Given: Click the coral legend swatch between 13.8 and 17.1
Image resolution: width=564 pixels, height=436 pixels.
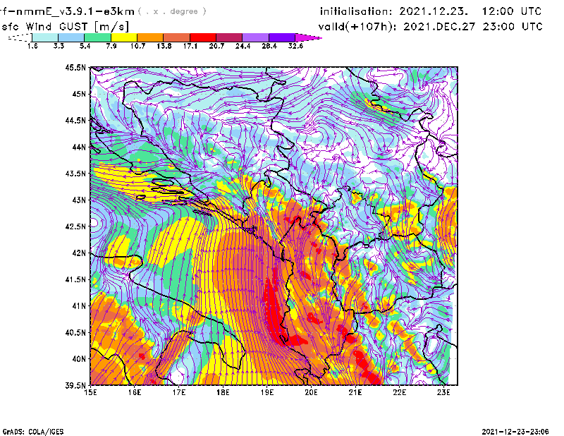Looking at the screenshot, I should pyautogui.click(x=177, y=37).
